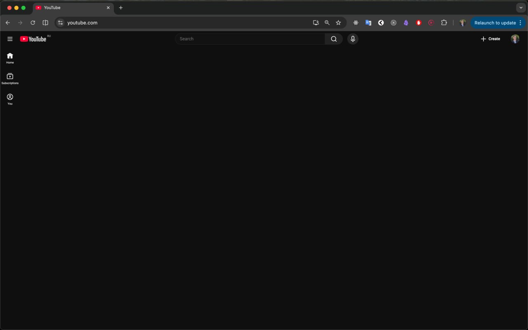The image size is (528, 330).
Task: Click into the YouTube Search field
Action: 250,39
